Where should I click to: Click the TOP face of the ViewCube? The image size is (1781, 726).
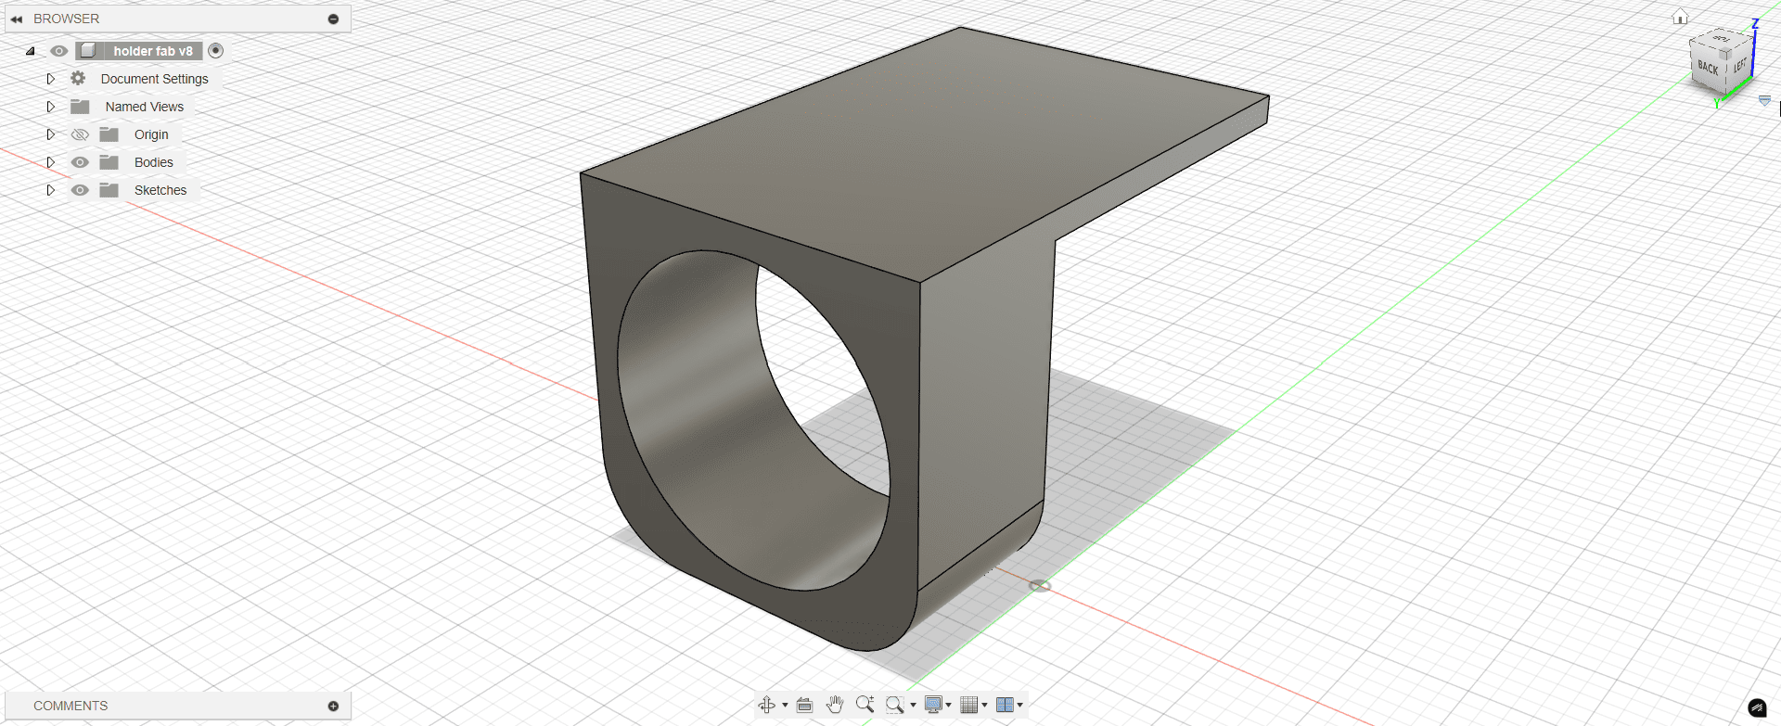click(x=1721, y=39)
